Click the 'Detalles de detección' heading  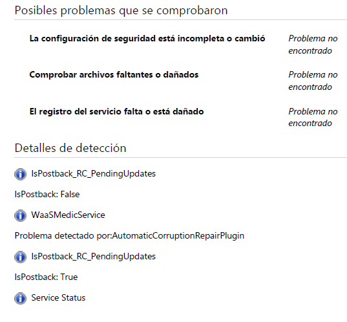70,148
